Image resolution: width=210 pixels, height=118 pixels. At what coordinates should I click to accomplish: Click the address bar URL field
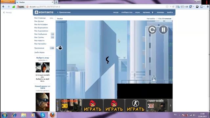[x=96, y=7]
